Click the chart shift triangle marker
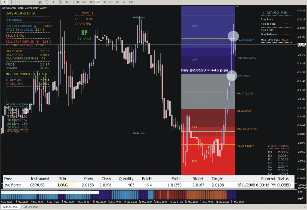307x210 pixels. tap(237, 6)
